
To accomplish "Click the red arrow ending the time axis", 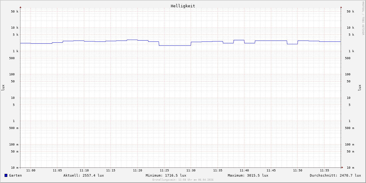I will [342, 167].
